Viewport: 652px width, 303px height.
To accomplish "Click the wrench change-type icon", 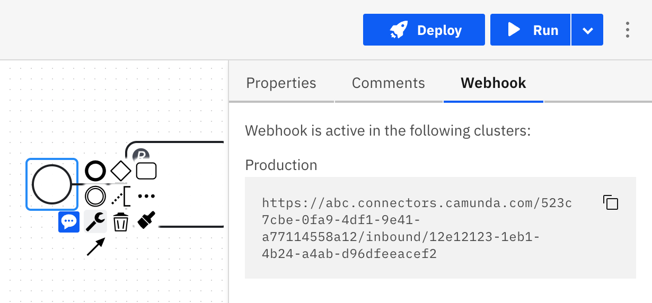I will pos(95,221).
